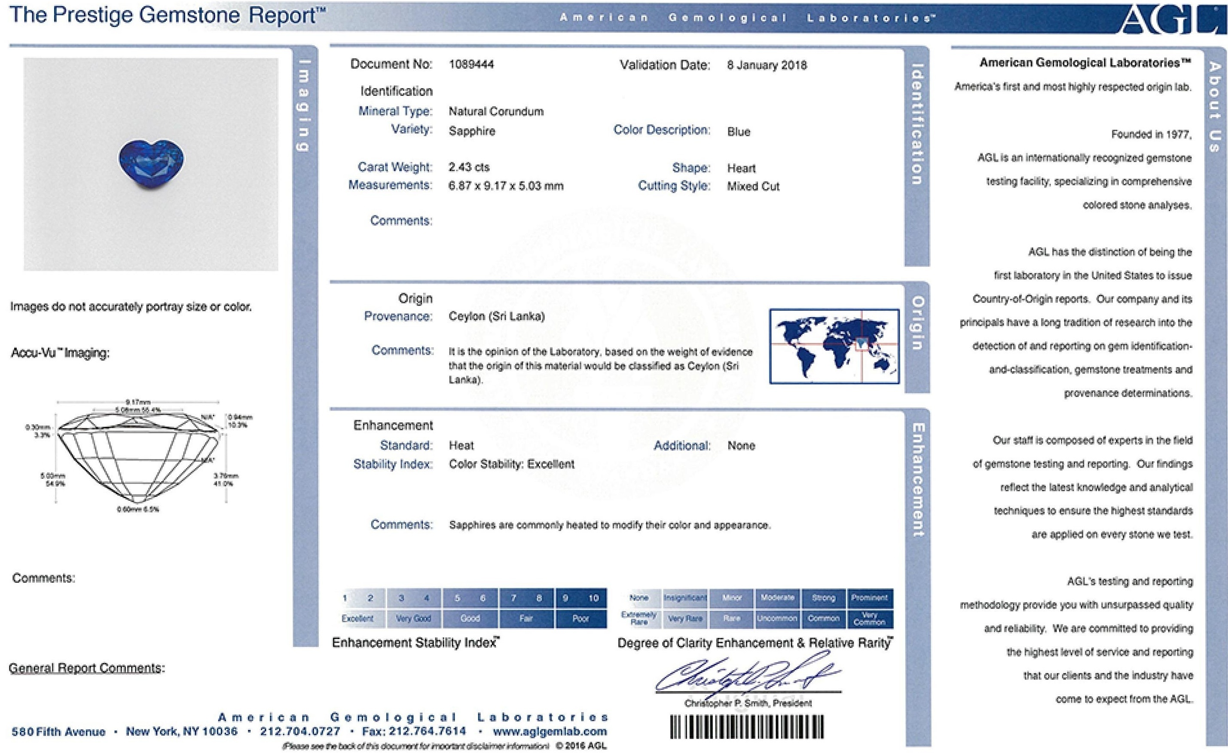
Task: Select the vertical Identification tab
Action: coord(917,125)
